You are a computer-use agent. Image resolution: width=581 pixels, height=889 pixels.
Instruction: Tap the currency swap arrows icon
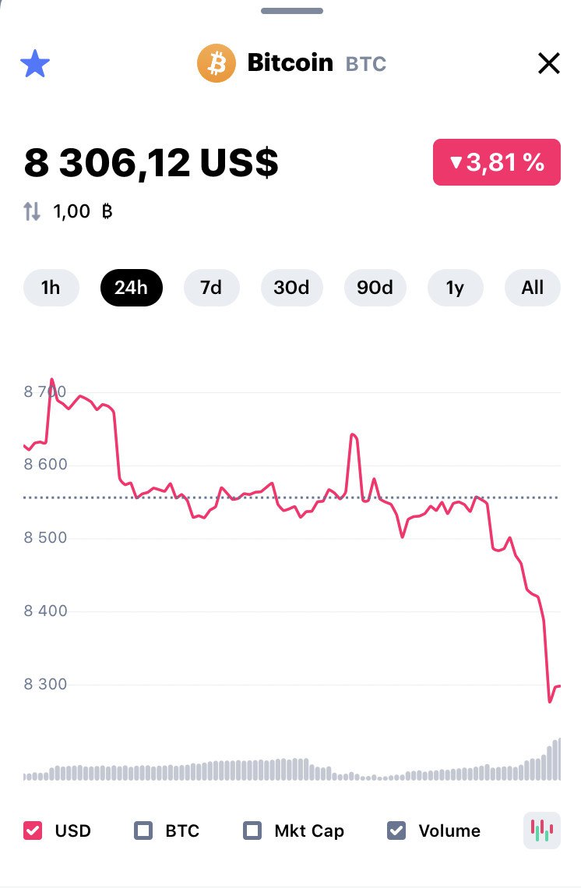pos(32,211)
